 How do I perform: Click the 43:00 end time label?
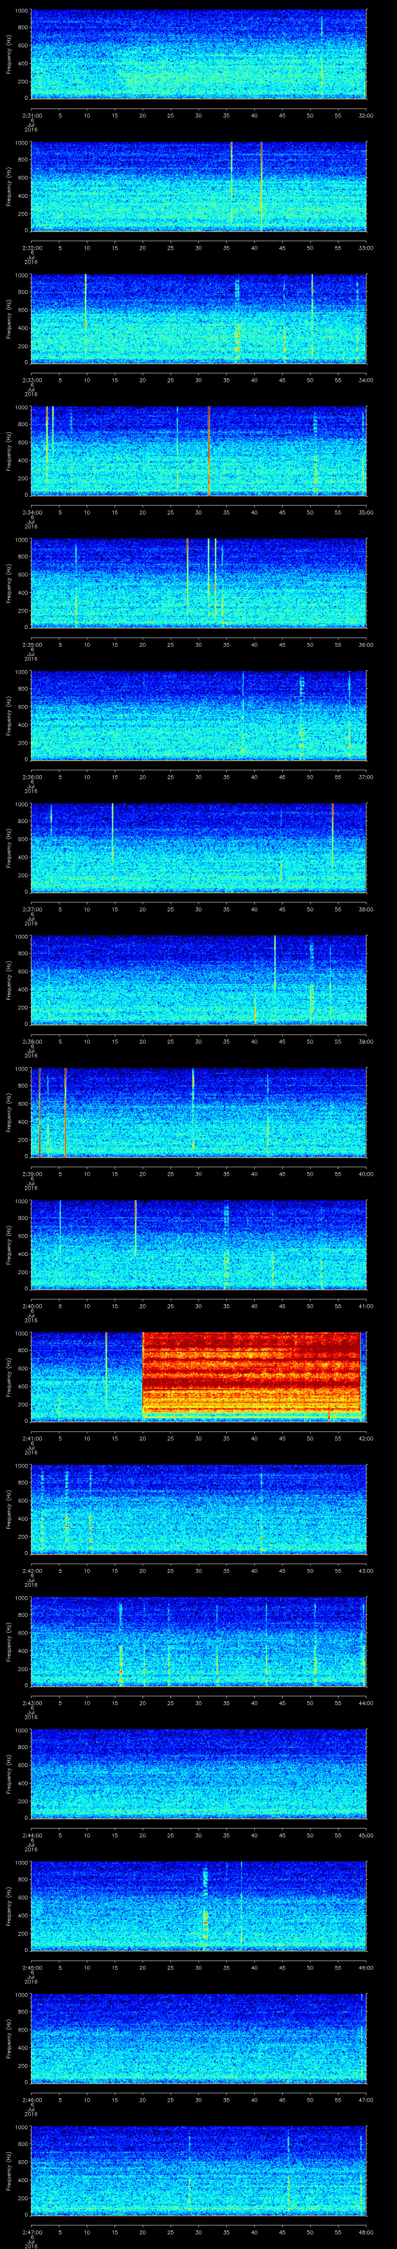[366, 1571]
